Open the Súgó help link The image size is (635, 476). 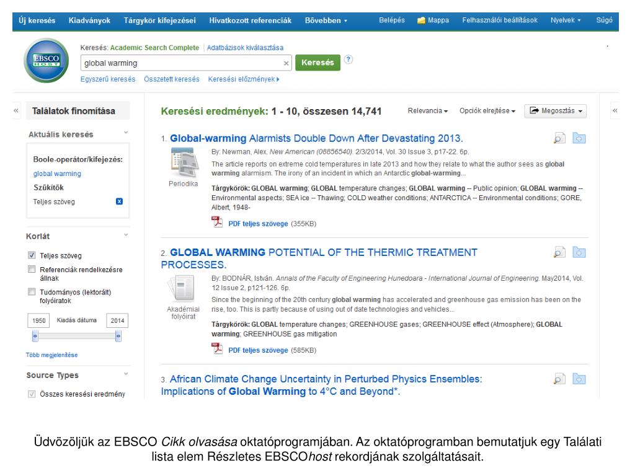tap(604, 20)
